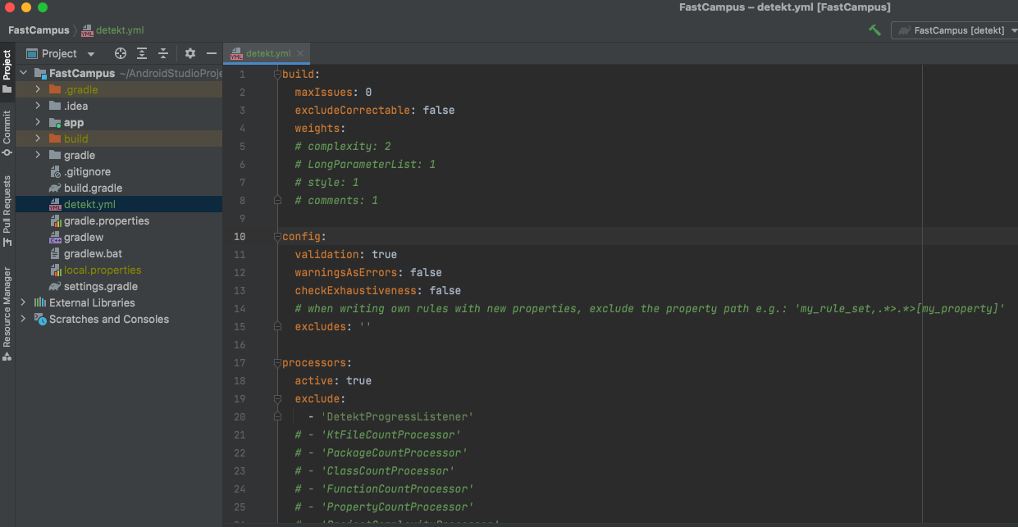Close the detekt.yml editor tab

301,53
